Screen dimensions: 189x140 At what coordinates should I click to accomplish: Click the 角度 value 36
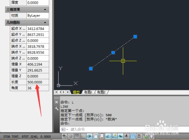coord(38,88)
